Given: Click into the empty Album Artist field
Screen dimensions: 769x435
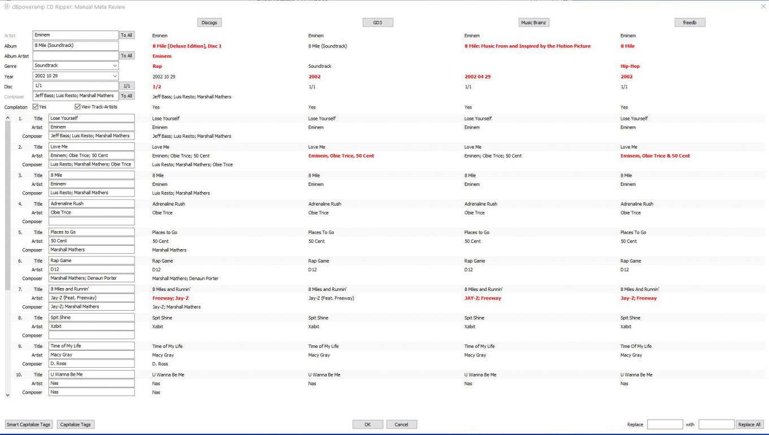Looking at the screenshot, I should click(x=76, y=55).
